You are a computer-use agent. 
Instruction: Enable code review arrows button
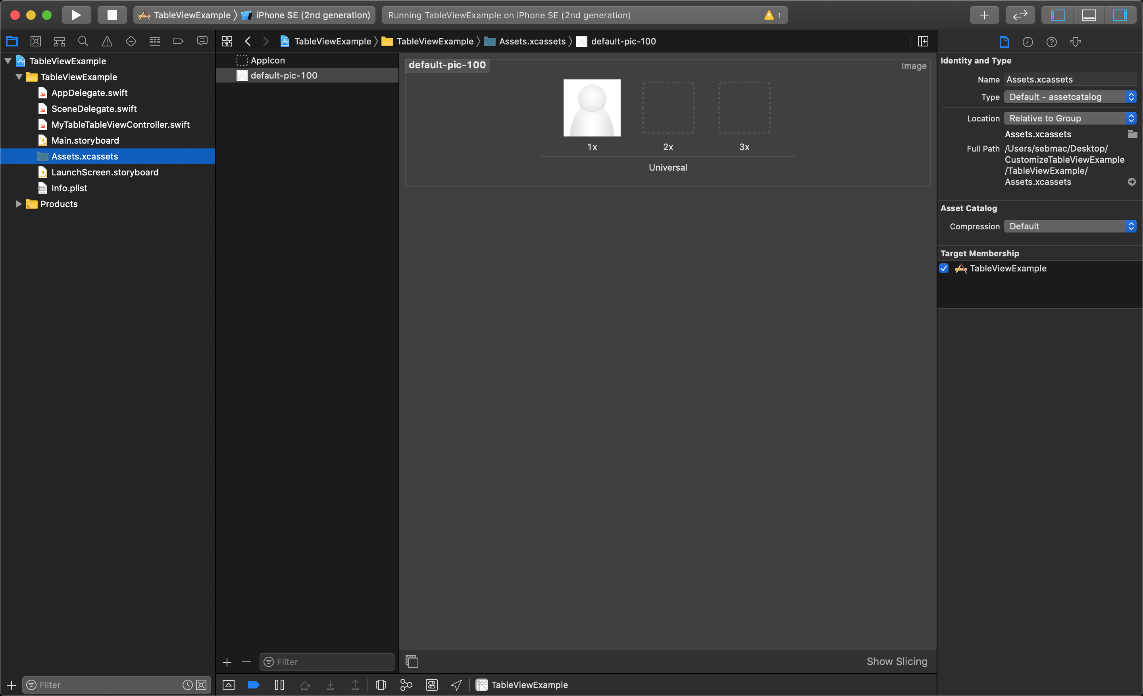coord(1020,15)
